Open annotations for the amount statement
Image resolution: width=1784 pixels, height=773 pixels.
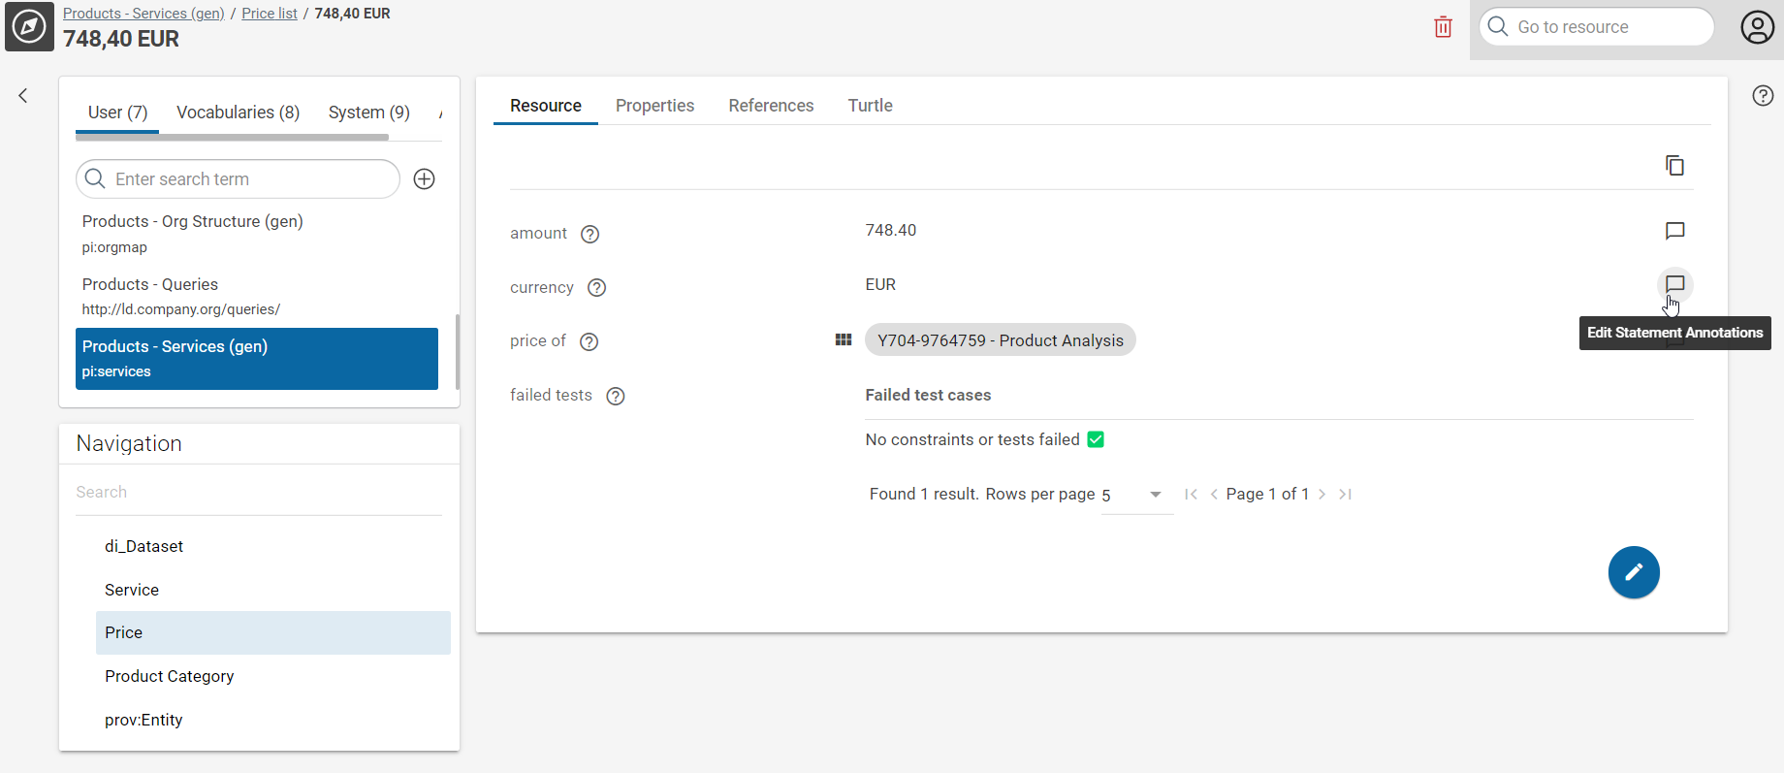(x=1674, y=231)
